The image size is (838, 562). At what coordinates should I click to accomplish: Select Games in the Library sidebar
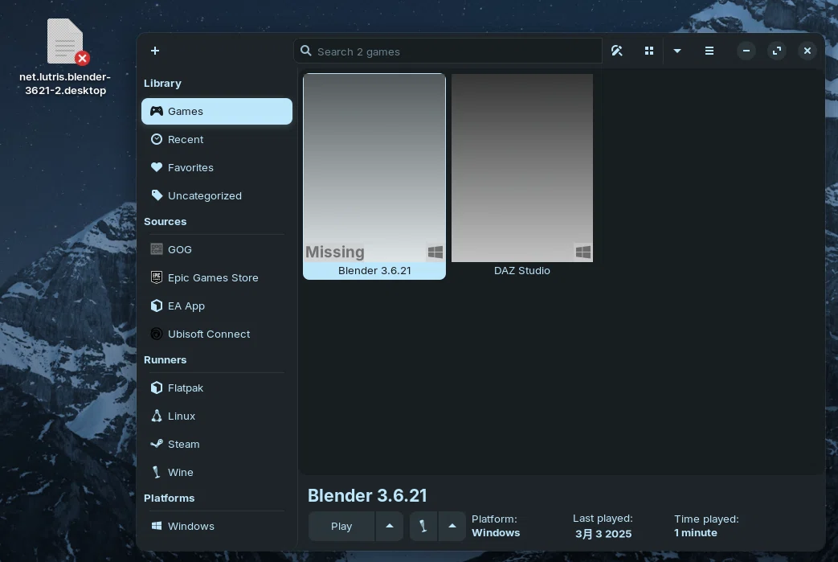point(216,111)
